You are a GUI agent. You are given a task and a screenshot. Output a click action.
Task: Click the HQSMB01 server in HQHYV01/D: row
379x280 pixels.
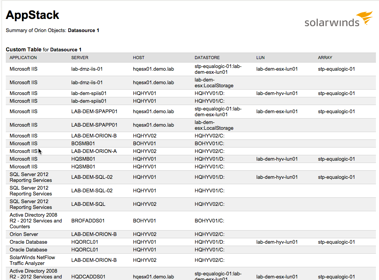83,159
